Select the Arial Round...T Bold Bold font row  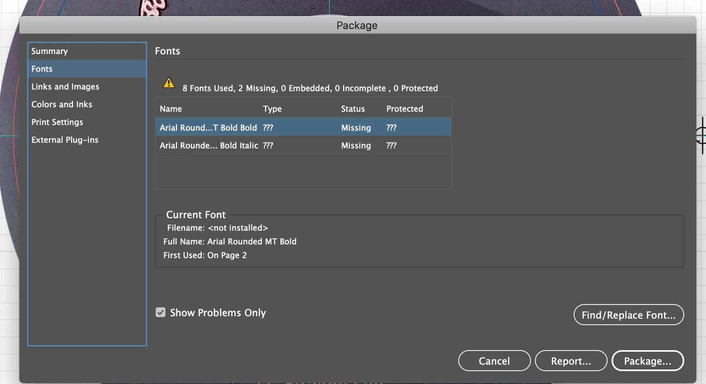click(x=303, y=127)
